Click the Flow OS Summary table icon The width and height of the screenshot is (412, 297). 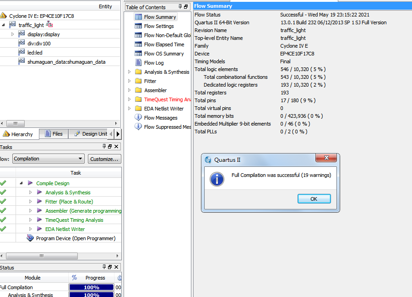tap(138, 54)
